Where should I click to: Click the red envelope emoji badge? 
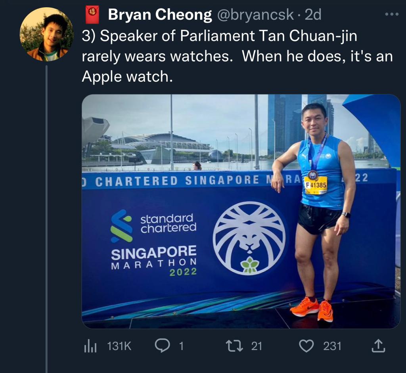pyautogui.click(x=92, y=15)
